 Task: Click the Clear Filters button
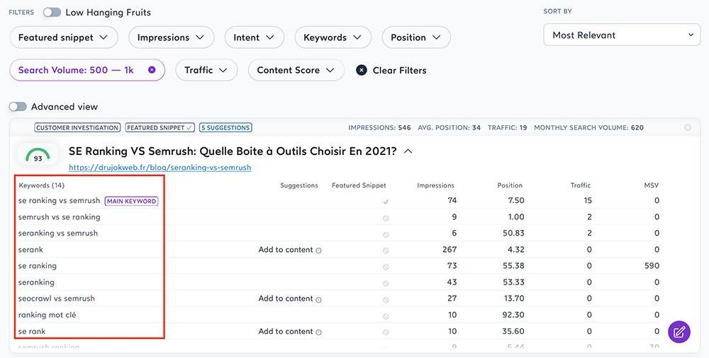(391, 70)
